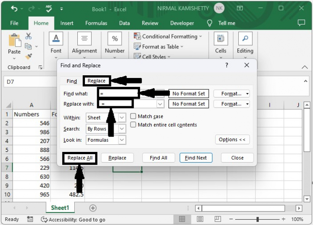Click the help question mark in dialog

pos(227,65)
